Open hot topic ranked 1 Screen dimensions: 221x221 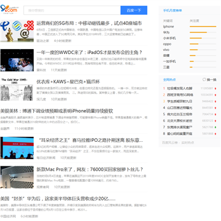pyautogui.click(x=180, y=88)
